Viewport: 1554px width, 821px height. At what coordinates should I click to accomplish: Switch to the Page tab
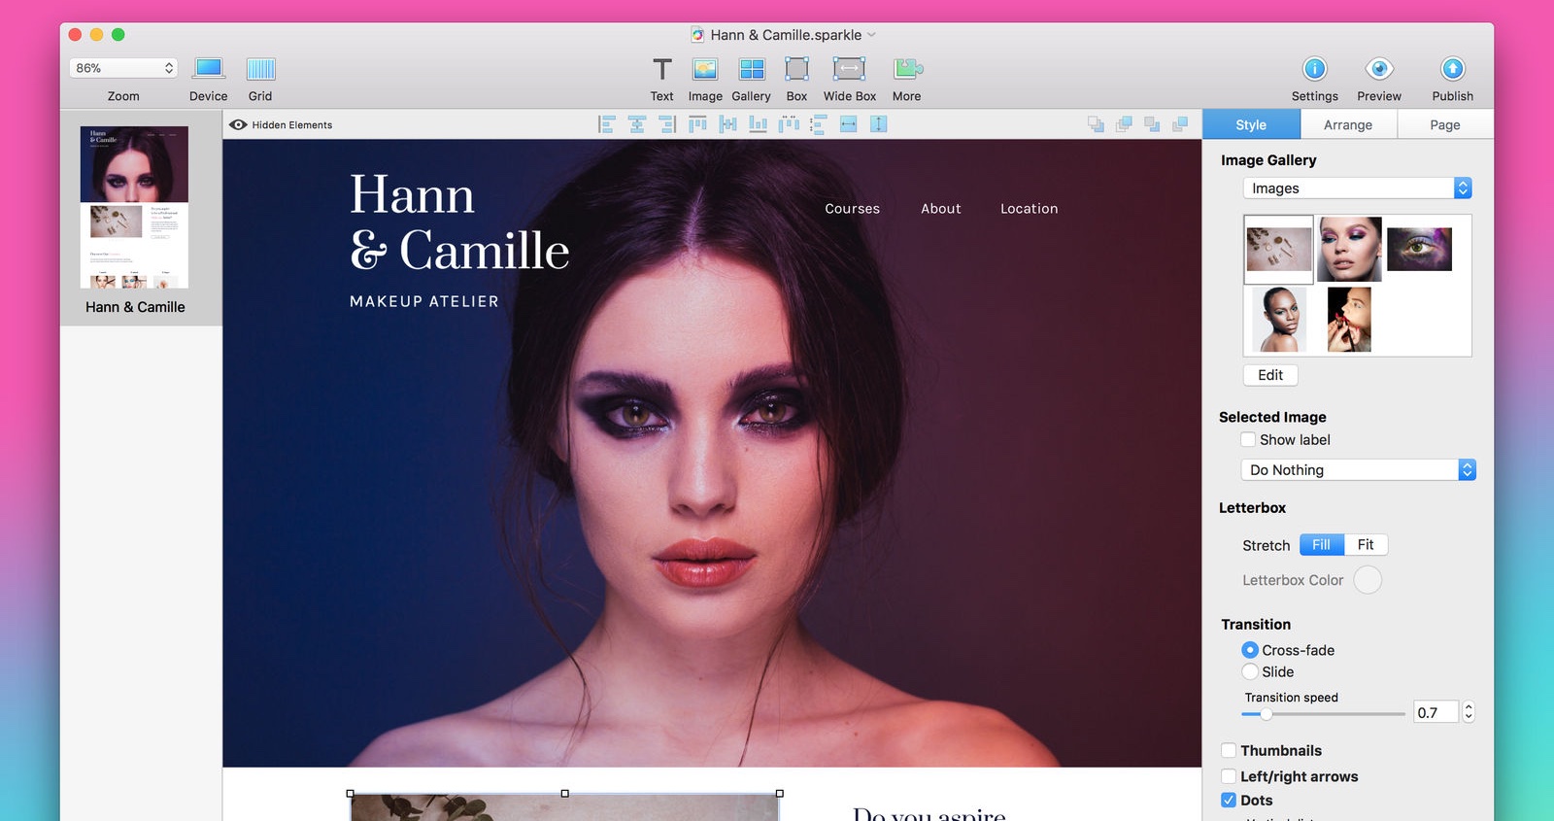(x=1444, y=125)
